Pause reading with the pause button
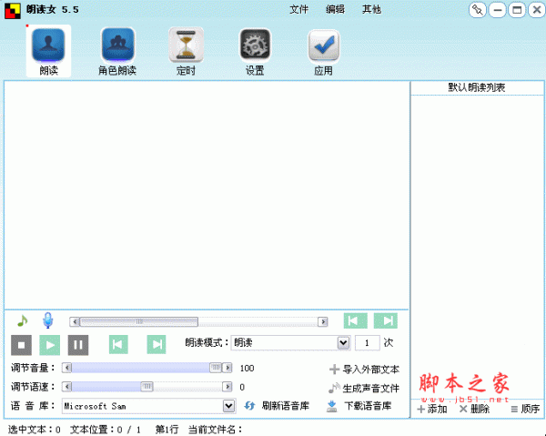The width and height of the screenshot is (546, 436). (78, 345)
